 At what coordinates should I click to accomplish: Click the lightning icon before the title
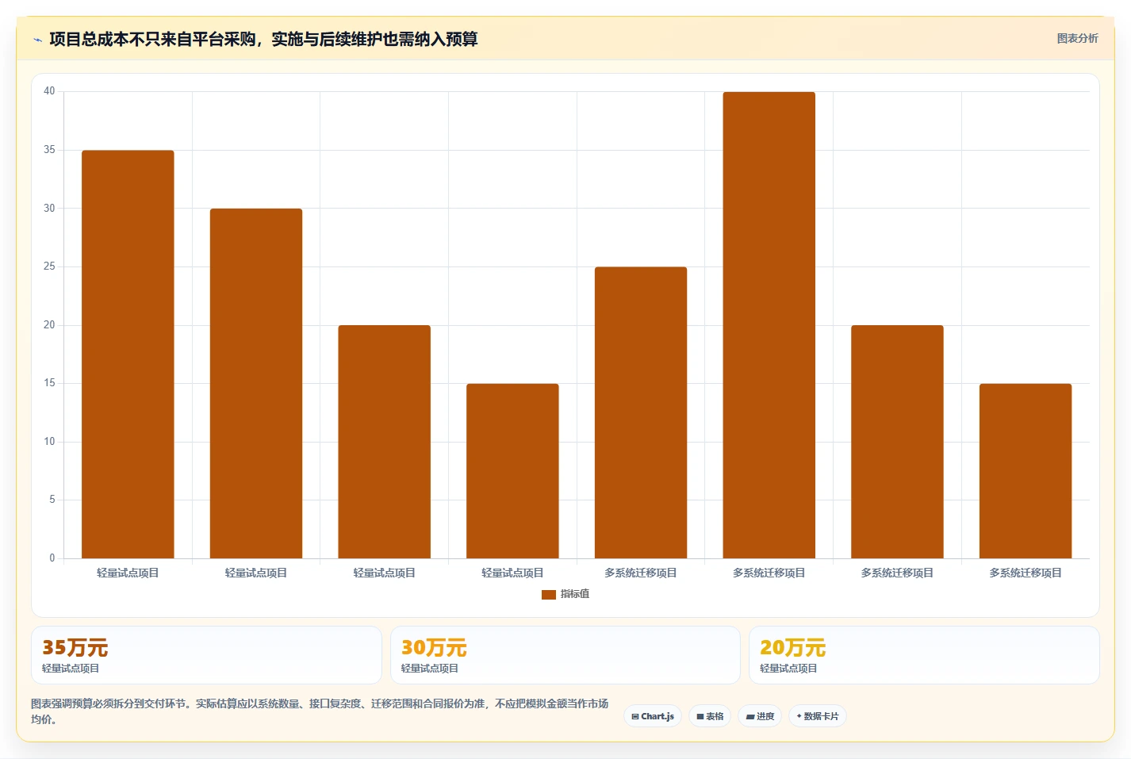pos(37,40)
